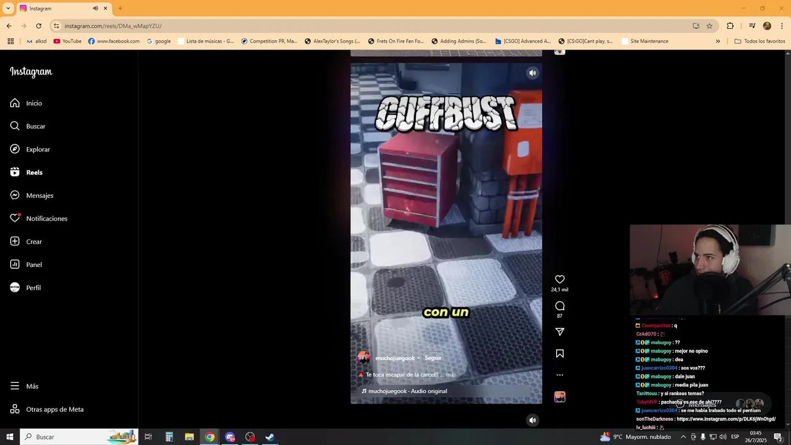The image size is (791, 445).
Task: Click muchojuegook avatar on the reel
Action: click(x=364, y=358)
